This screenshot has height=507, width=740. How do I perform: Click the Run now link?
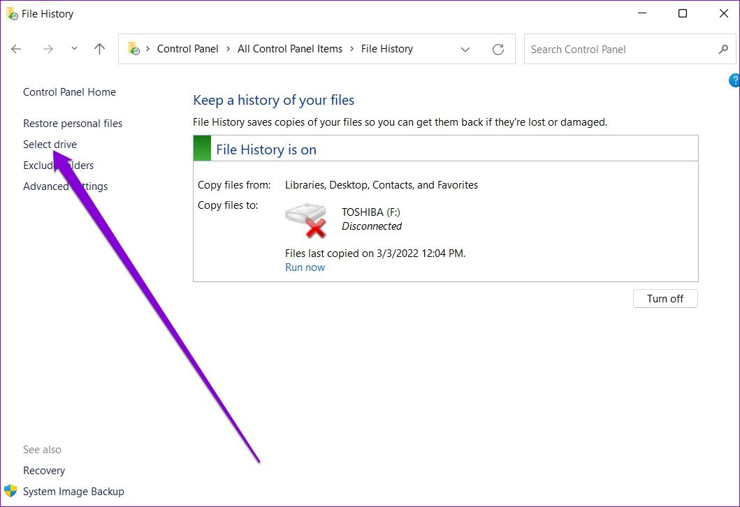pos(305,267)
